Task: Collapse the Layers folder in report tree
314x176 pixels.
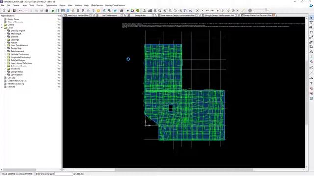Action: pos(2,28)
